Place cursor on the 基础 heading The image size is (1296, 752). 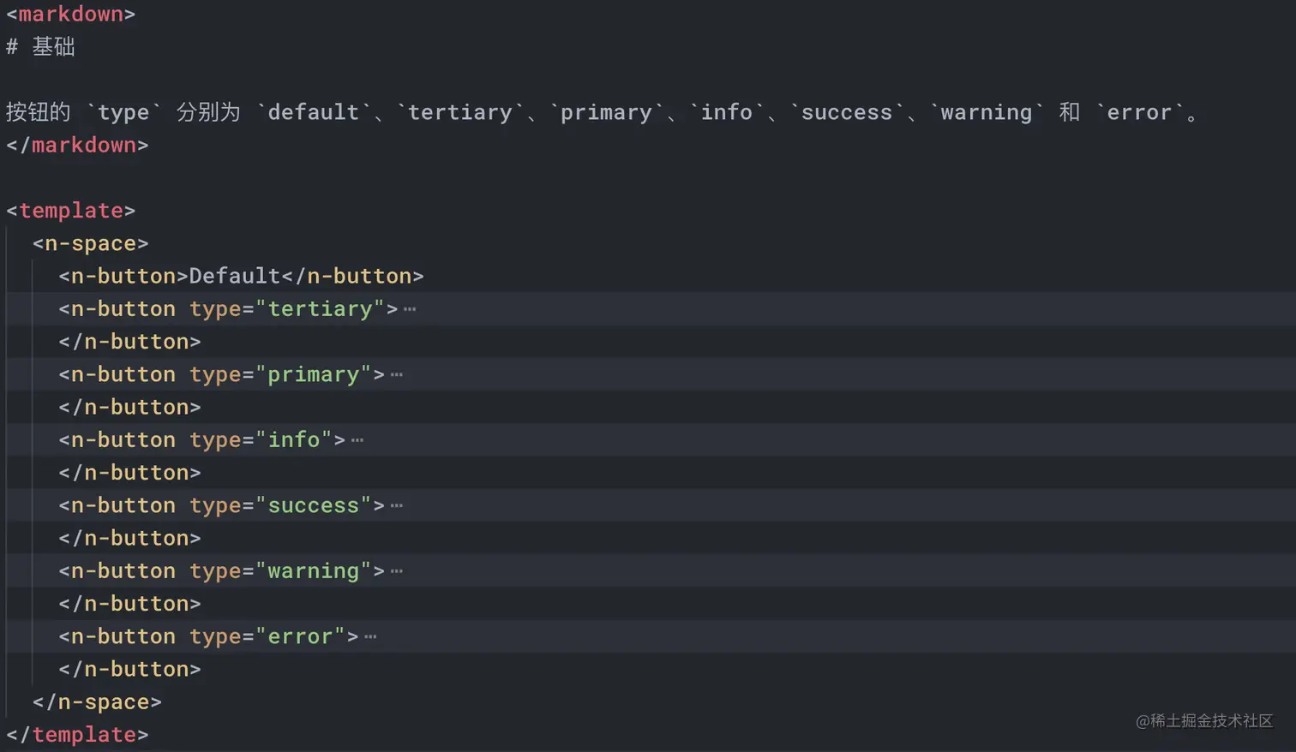tap(53, 47)
